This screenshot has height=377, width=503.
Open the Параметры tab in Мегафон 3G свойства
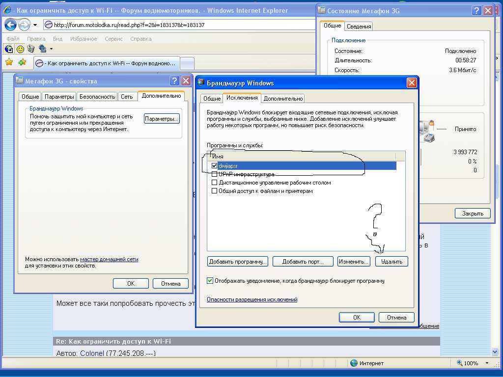click(59, 97)
